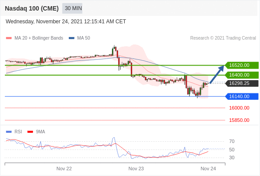Click the 30 MIN timeframe button

[72, 8]
